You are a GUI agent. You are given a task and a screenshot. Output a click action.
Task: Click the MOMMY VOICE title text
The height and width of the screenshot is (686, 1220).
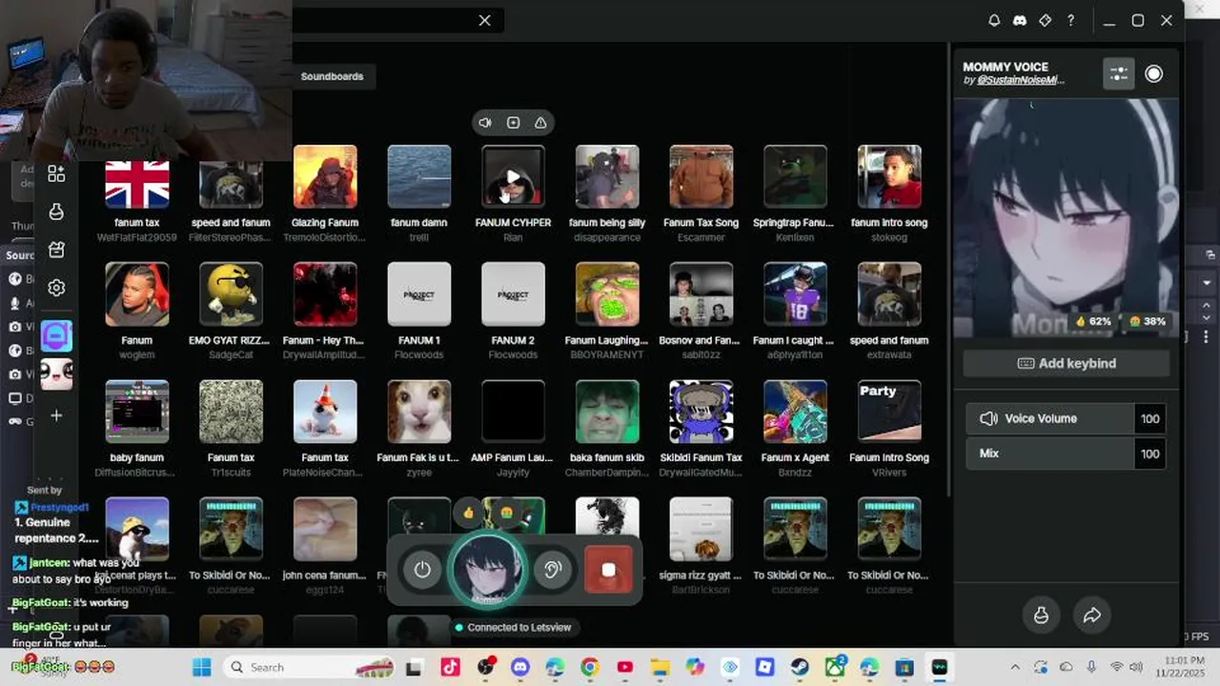tap(1006, 67)
